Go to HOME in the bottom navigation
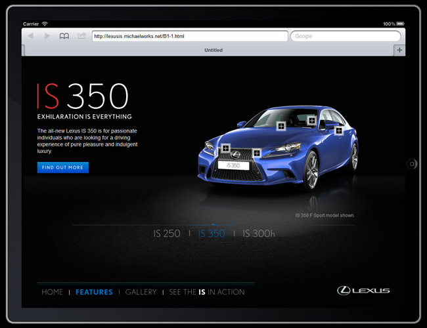Screen dimensions: 427x328 point(53,292)
